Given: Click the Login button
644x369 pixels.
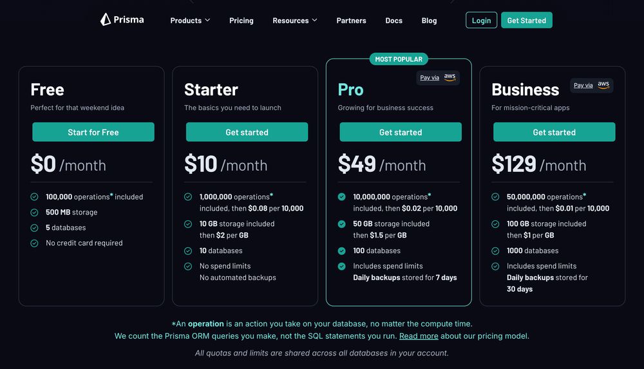Looking at the screenshot, I should [481, 21].
